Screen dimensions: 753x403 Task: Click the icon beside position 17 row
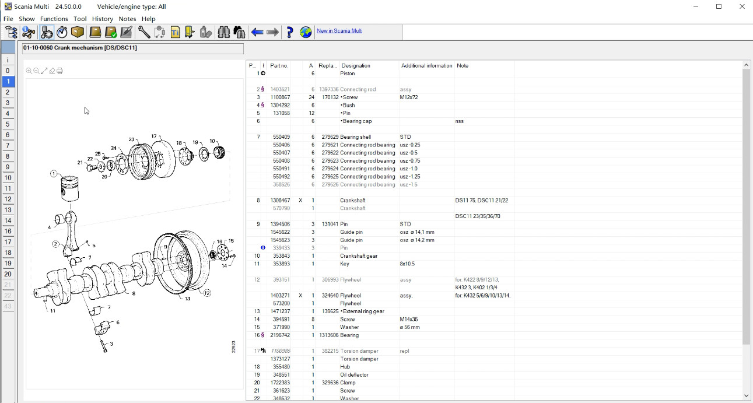coord(263,351)
